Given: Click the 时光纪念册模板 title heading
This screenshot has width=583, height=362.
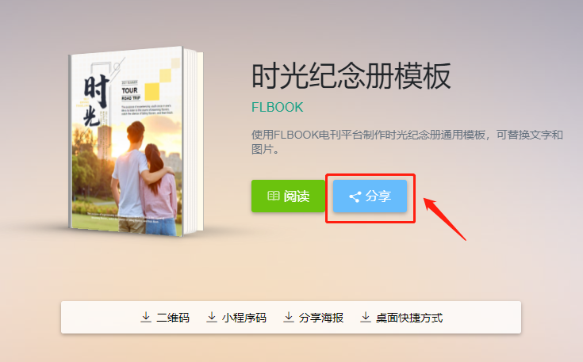Looking at the screenshot, I should pos(351,76).
